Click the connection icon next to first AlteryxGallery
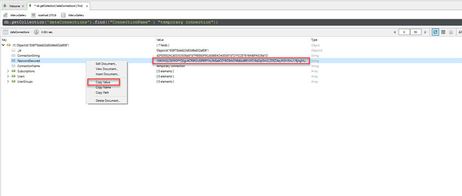Screen dimensions: 462x196 point(5,15)
